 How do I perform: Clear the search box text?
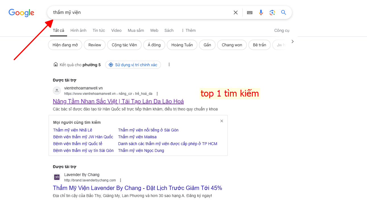tap(235, 12)
